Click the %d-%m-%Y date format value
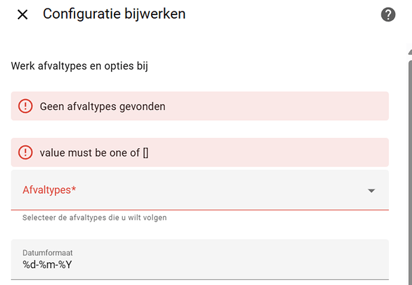Viewport: 412px width, 285px height. tap(47, 265)
